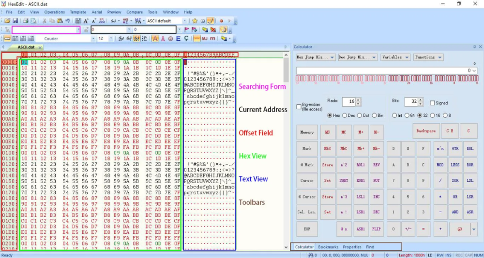484x258 pixels.
Task: Click the red record macro icon
Action: [x=222, y=21]
